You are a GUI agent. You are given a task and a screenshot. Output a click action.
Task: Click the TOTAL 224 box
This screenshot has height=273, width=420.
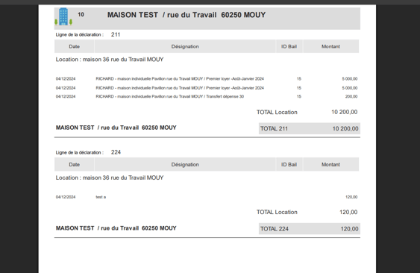(x=310, y=229)
